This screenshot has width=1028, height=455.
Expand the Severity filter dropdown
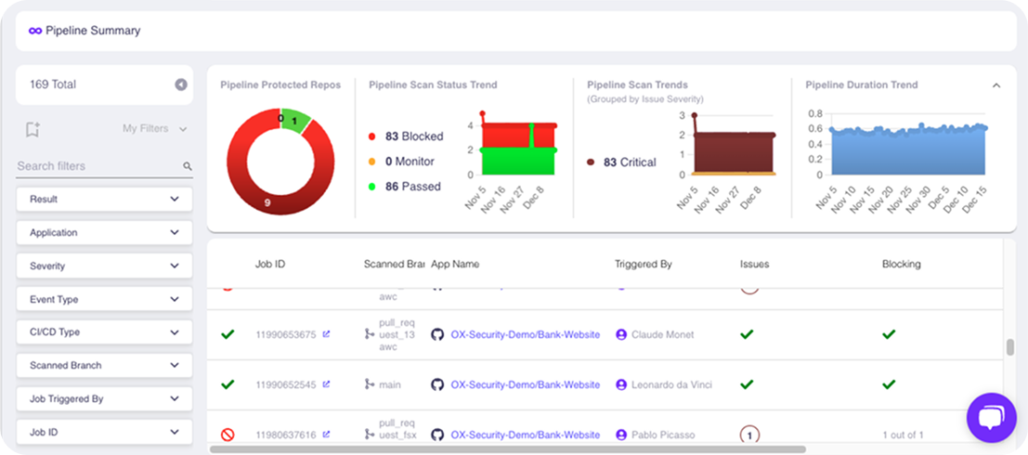pos(104,266)
